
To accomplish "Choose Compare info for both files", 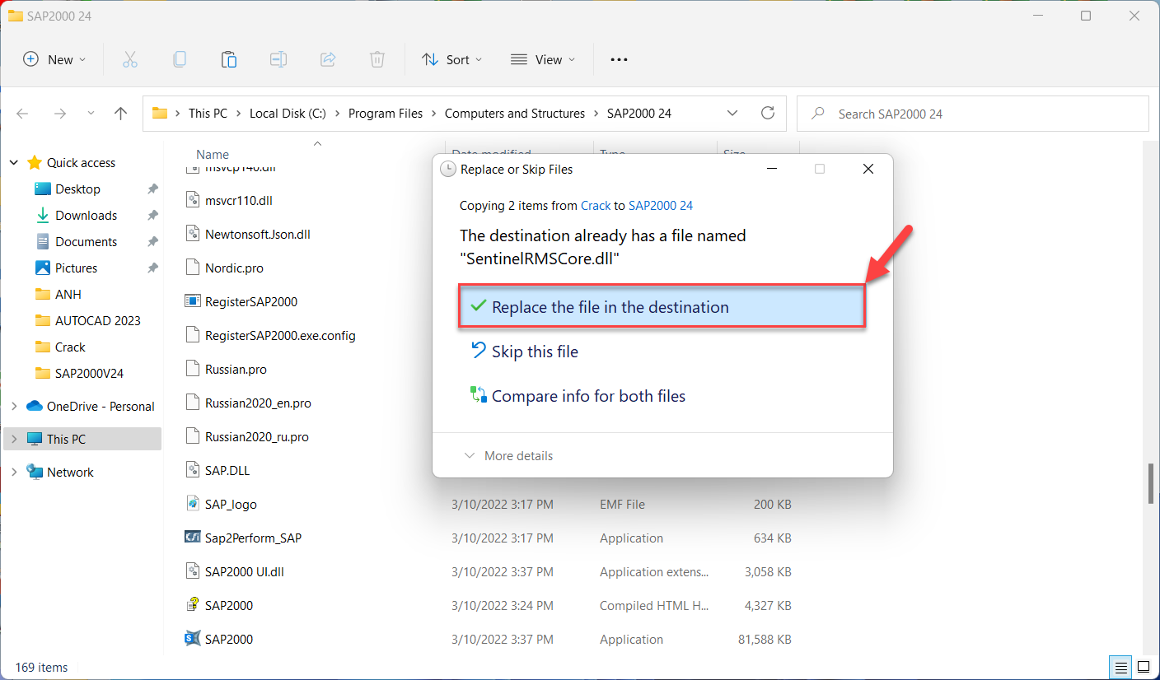I will 578,396.
